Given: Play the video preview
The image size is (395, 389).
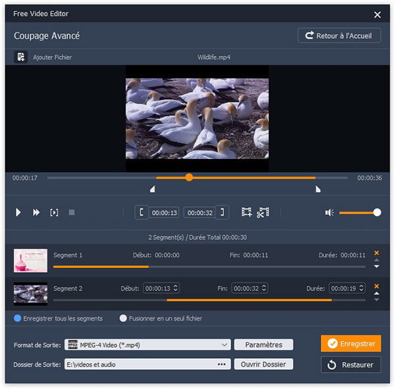Looking at the screenshot, I should coord(18,212).
